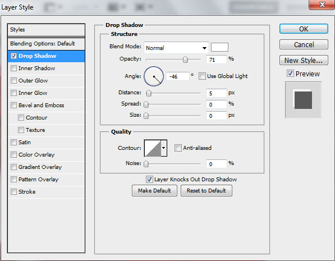Expand the Contour picker arrow
Image resolution: width=335 pixels, height=261 pixels.
pyautogui.click(x=164, y=148)
